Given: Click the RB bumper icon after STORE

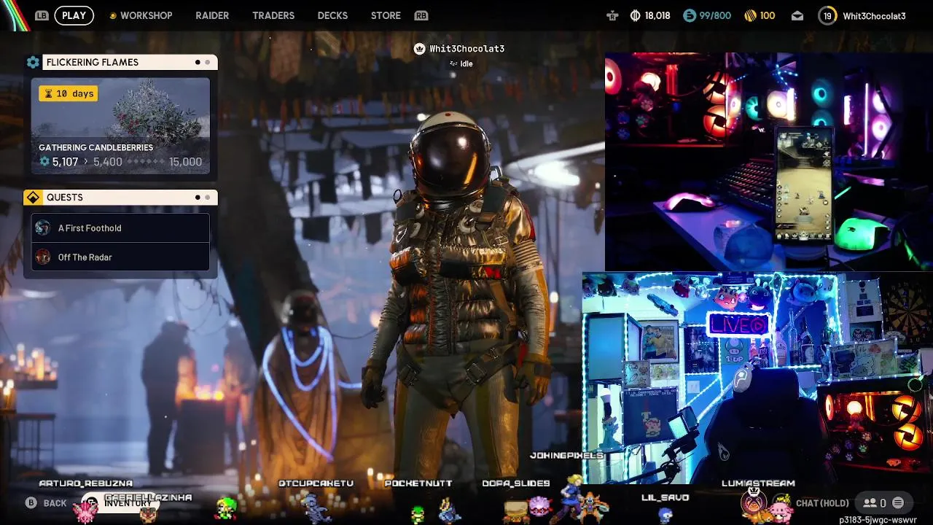Looking at the screenshot, I should 421,15.
